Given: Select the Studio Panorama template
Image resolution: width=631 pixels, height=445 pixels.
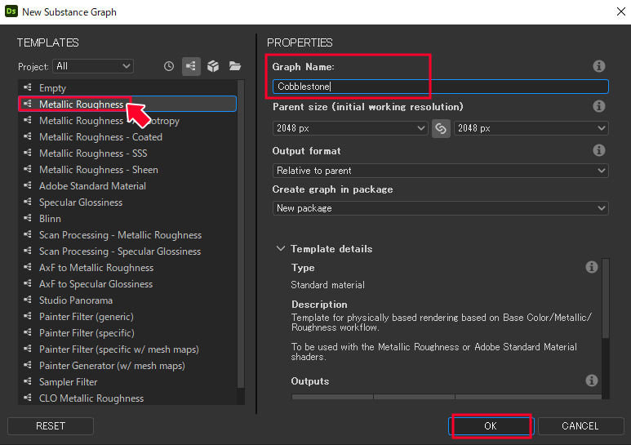Looking at the screenshot, I should (x=127, y=300).
